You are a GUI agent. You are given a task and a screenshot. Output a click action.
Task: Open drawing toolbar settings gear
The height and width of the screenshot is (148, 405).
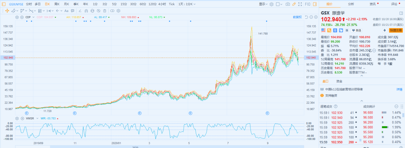pos(118,11)
